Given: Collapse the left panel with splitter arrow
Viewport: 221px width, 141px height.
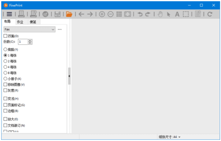Looking at the screenshot, I should (69, 76).
